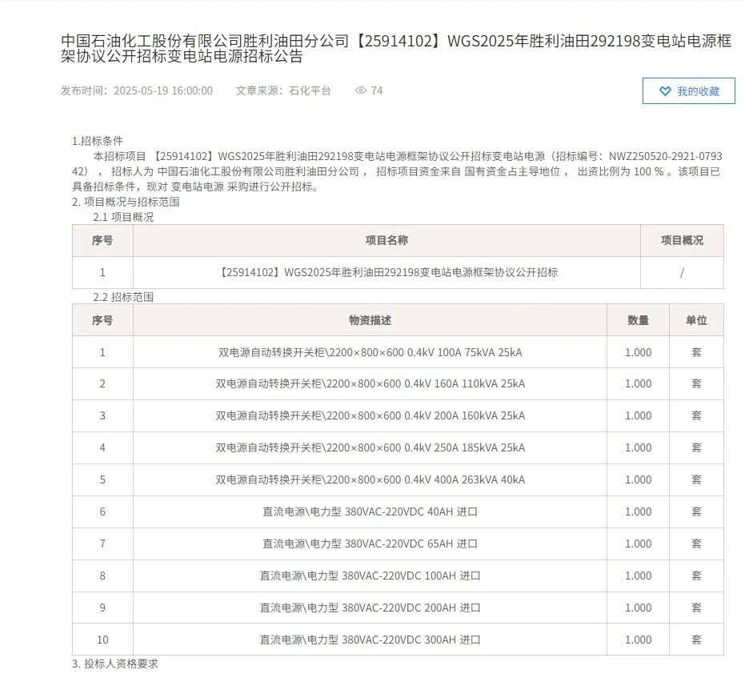This screenshot has width=745, height=674.
Task: Click row 100A 75kVA 25kA switch cabinet
Action: coord(399,352)
